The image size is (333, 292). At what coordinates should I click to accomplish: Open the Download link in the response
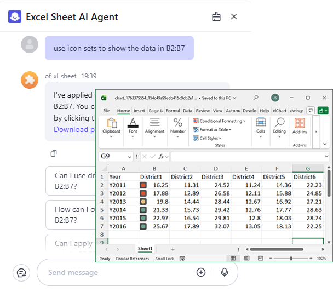click(x=74, y=129)
